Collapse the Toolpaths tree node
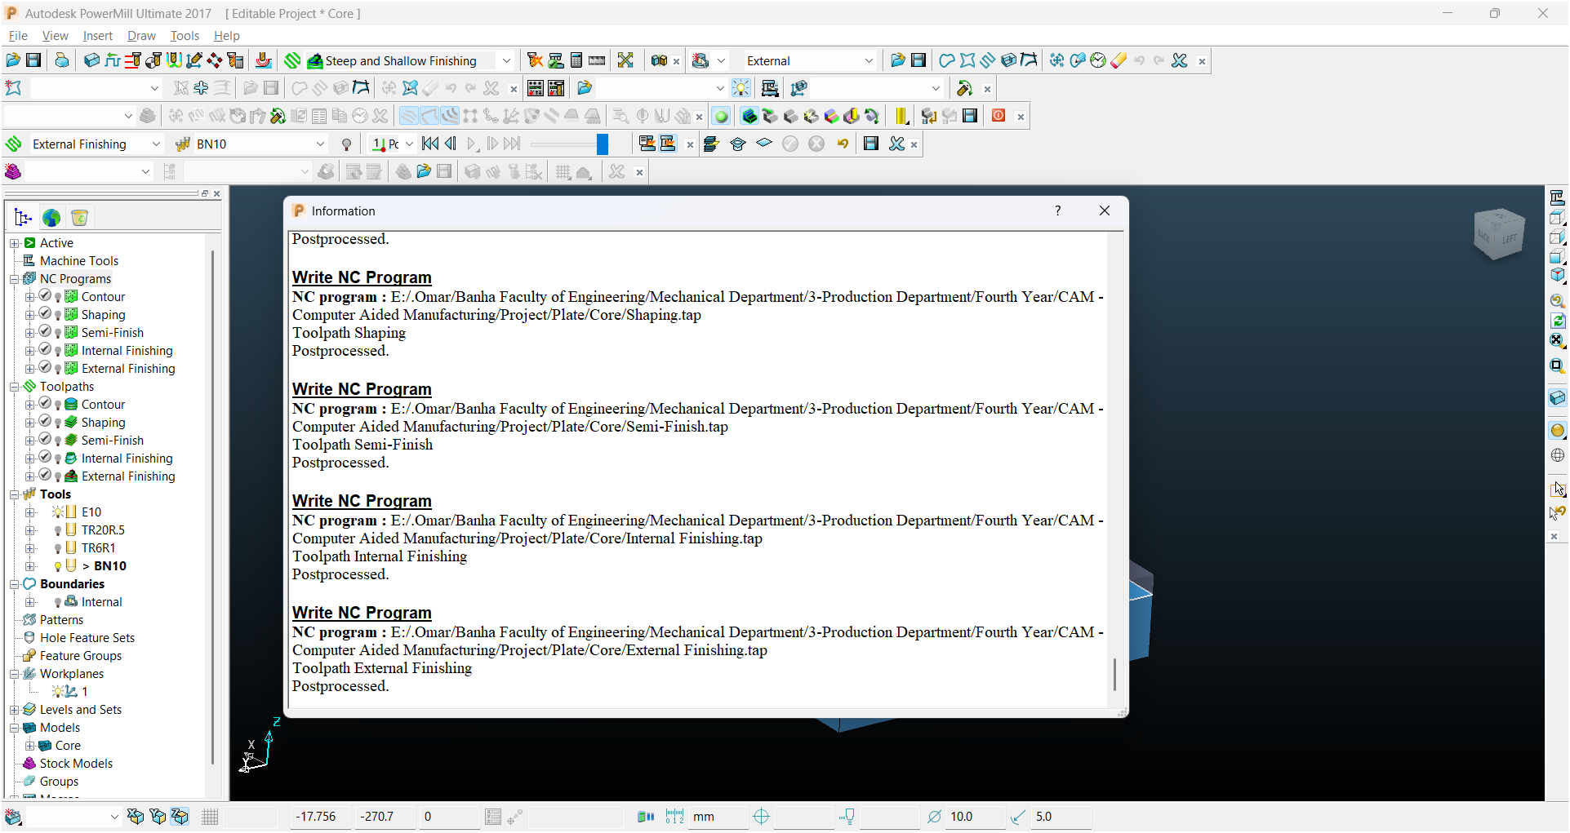1570x833 pixels. pos(14,387)
